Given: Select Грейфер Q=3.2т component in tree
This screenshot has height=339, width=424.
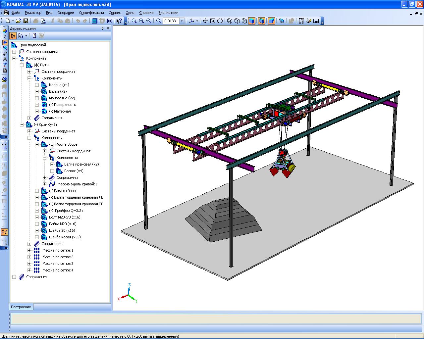Looking at the screenshot, I should 66,211.
